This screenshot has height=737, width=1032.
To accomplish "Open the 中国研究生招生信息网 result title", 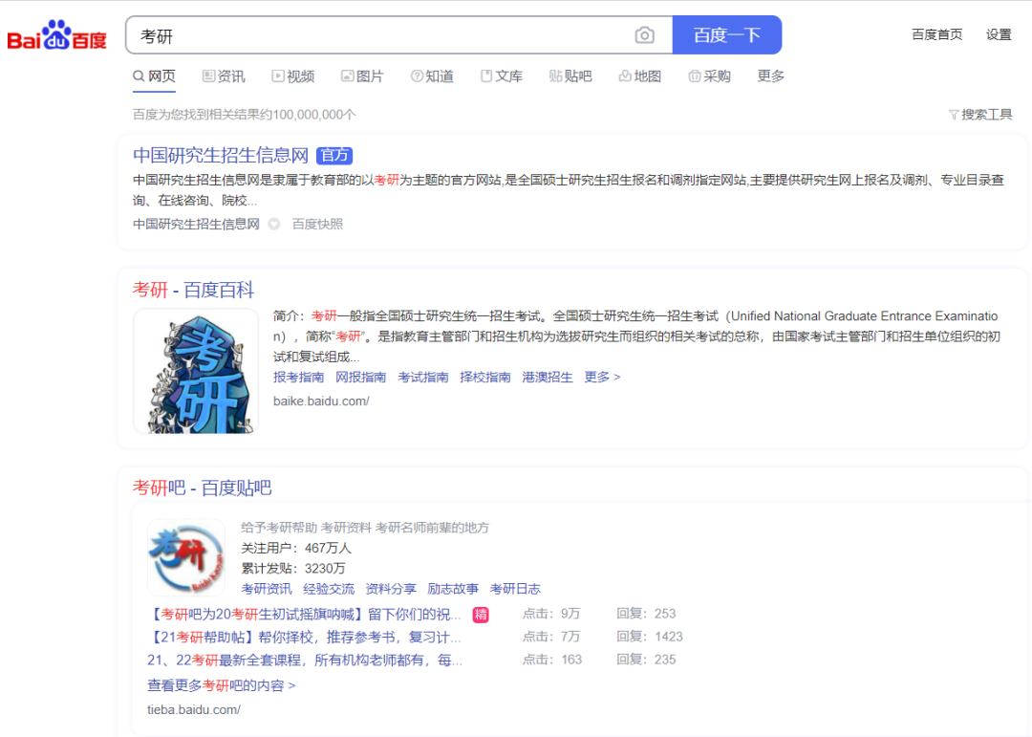I will coord(221,156).
